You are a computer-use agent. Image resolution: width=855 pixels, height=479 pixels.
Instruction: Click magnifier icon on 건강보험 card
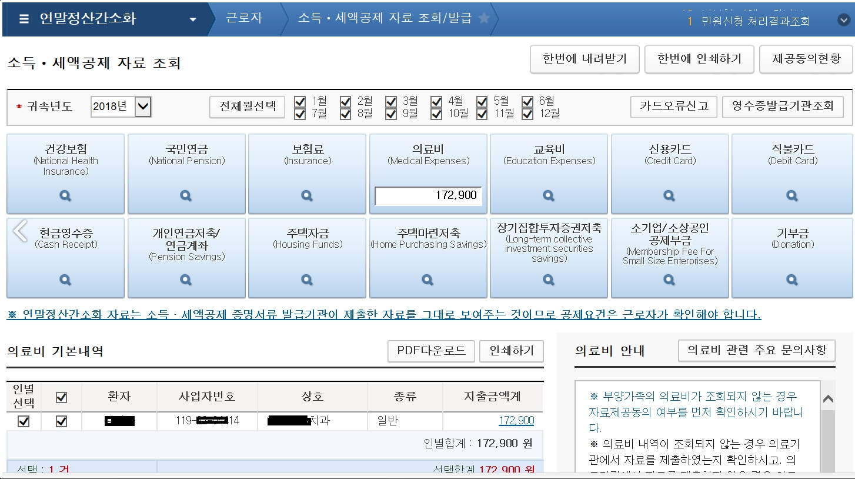pyautogui.click(x=65, y=196)
